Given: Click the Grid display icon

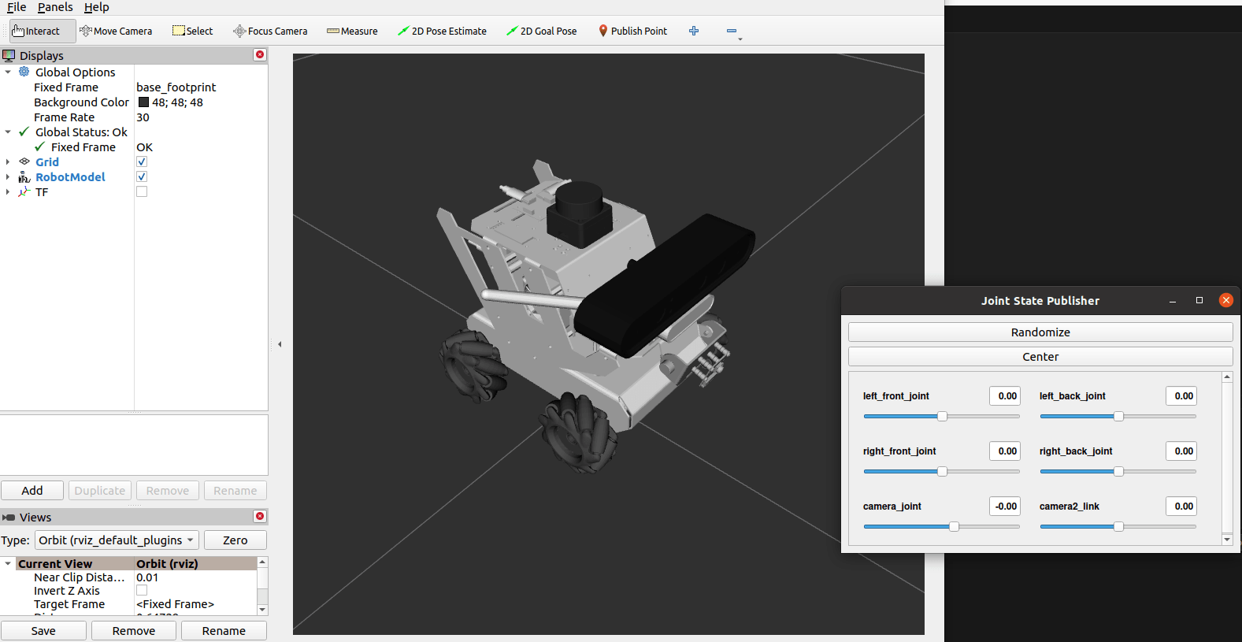Looking at the screenshot, I should point(24,161).
